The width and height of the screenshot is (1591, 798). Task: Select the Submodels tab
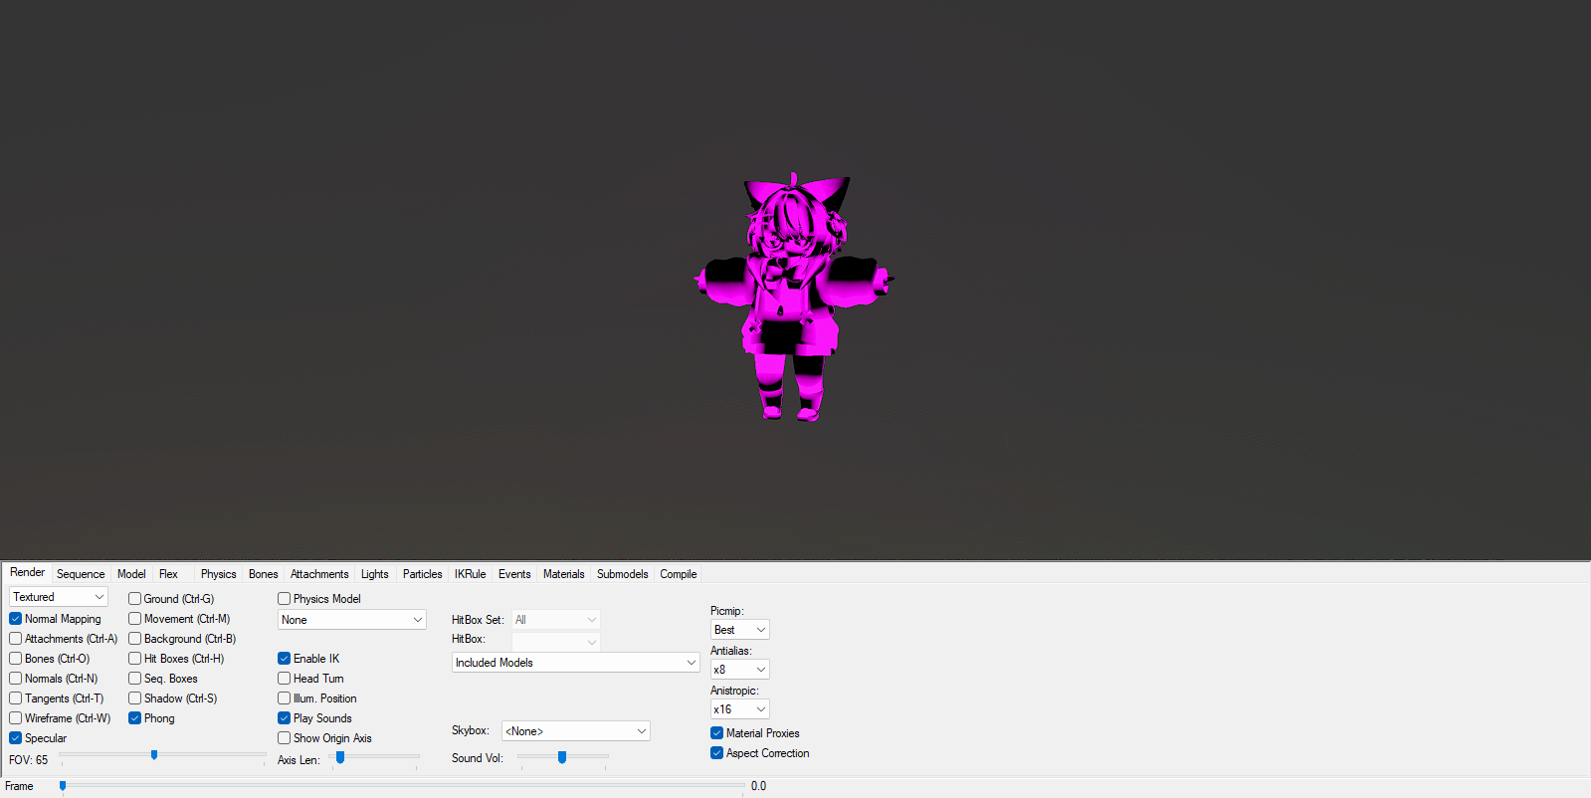coord(623,574)
